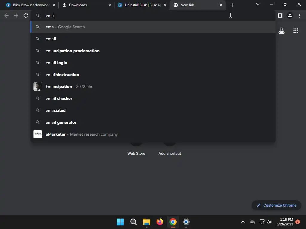This screenshot has width=306, height=229.
Task: Open the Google apps grid
Action: (296, 31)
